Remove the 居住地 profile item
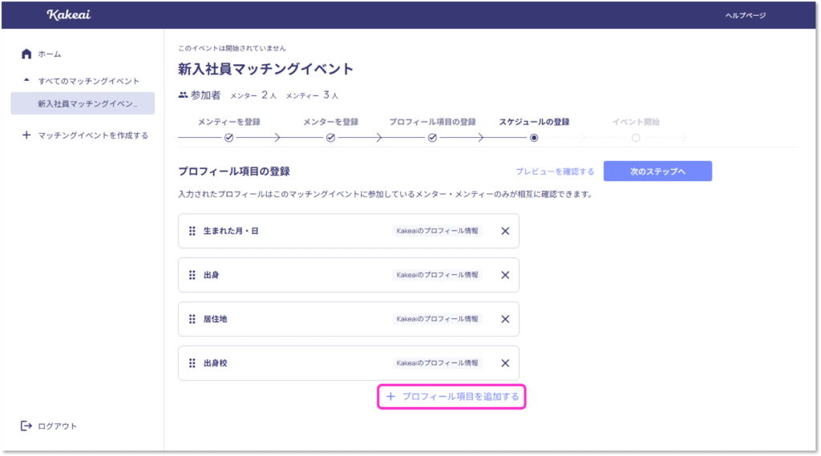The width and height of the screenshot is (821, 456). (x=505, y=319)
